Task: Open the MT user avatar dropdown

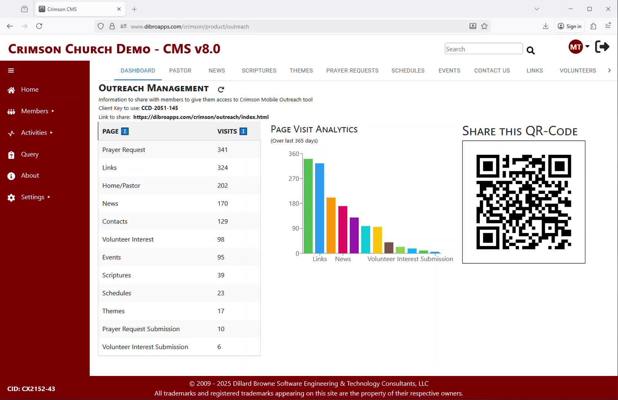Action: tap(579, 47)
